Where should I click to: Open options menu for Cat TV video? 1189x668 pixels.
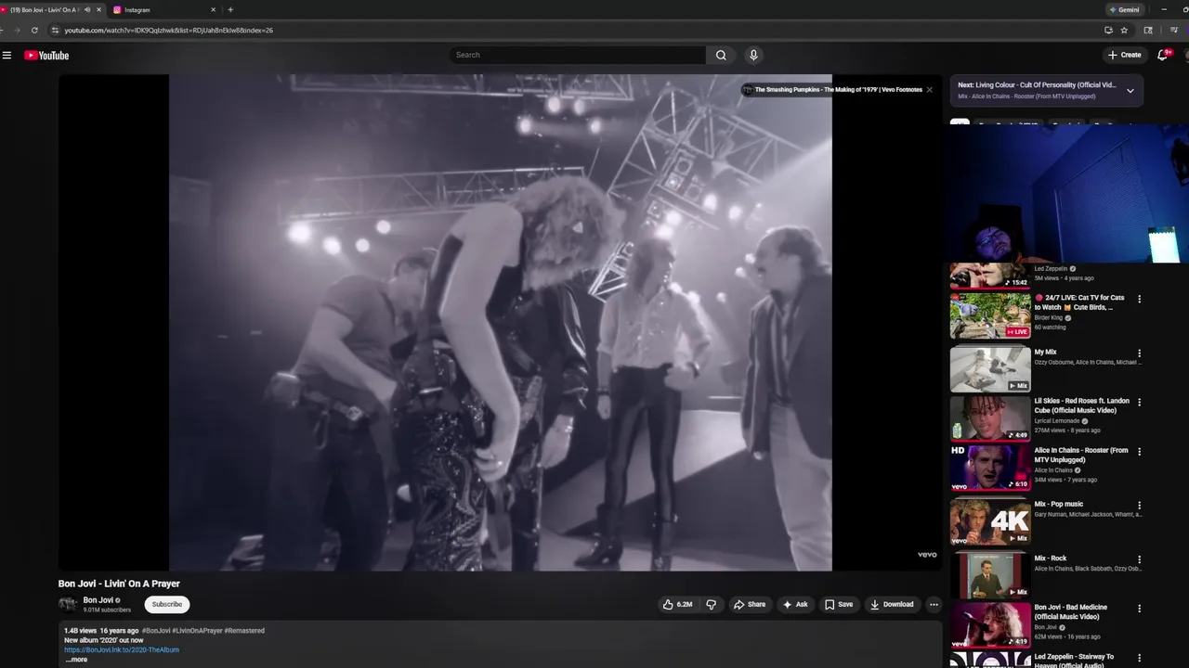tap(1139, 299)
